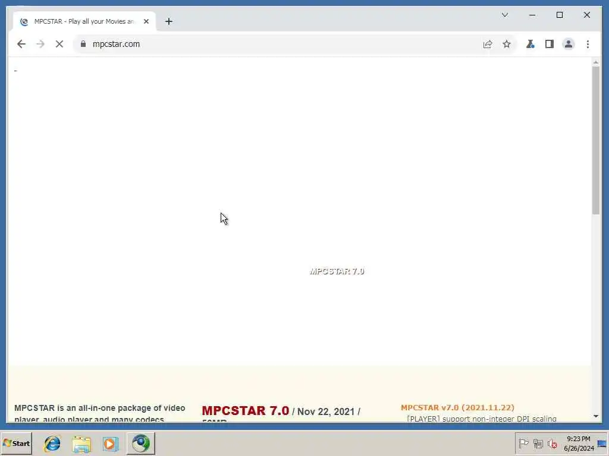This screenshot has height=456, width=609.
Task: Open the view site information lock icon
Action: tap(83, 44)
